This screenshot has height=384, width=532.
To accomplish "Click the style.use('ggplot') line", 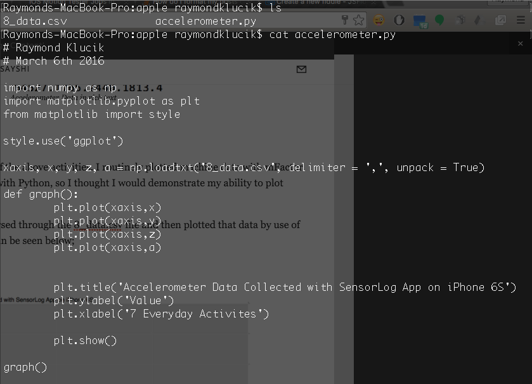I will [63, 141].
